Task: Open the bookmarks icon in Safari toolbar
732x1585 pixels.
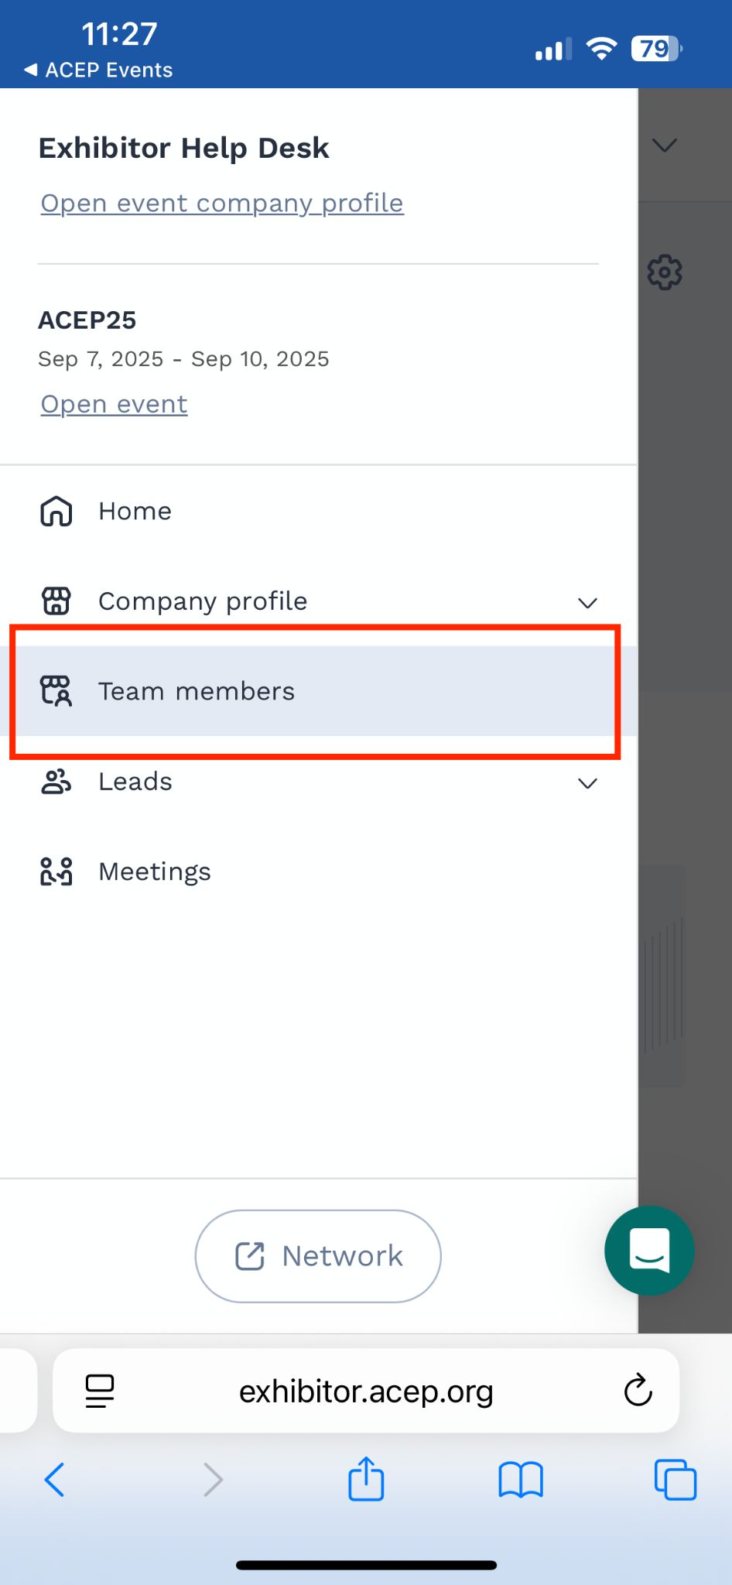Action: point(521,1479)
